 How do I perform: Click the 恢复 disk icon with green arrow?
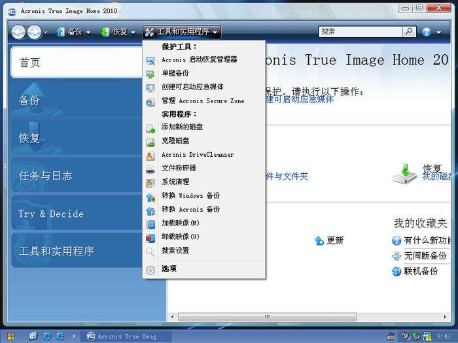[x=405, y=174]
